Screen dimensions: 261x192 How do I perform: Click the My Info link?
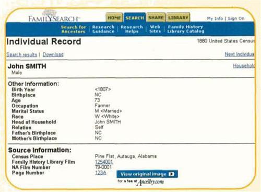(215, 18)
